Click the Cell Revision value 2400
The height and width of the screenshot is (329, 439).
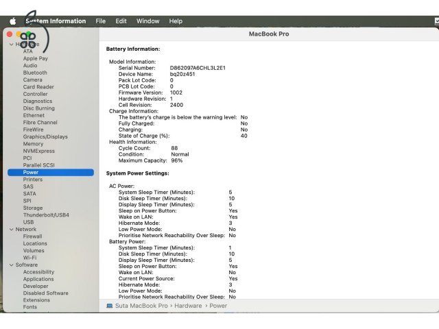click(176, 105)
